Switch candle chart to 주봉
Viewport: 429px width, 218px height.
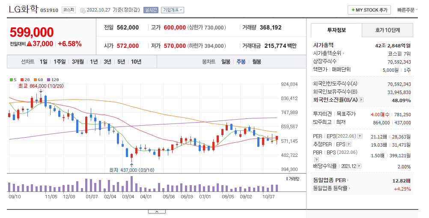point(241,62)
